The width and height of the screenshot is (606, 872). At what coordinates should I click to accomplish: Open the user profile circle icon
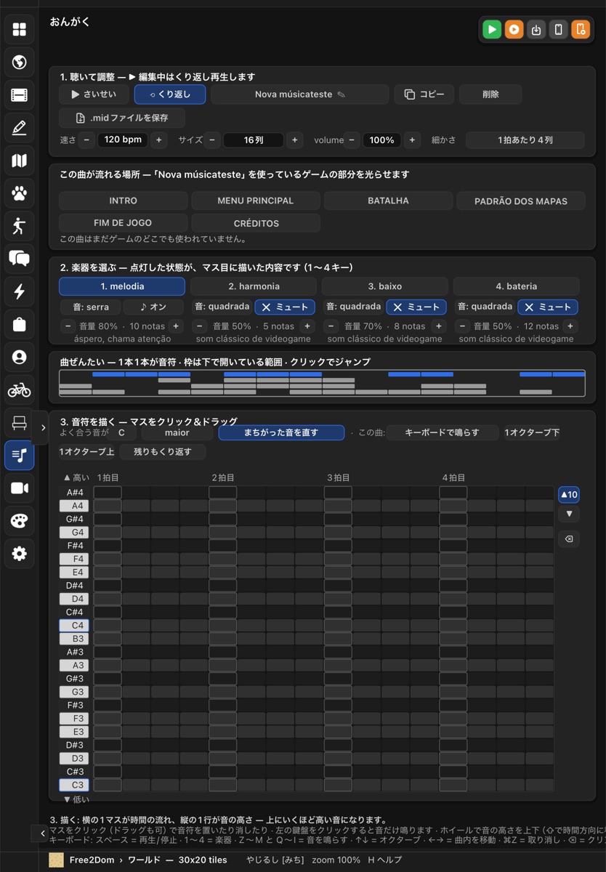click(x=20, y=357)
